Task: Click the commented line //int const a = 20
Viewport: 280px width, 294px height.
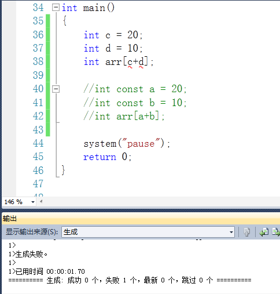Action: click(x=135, y=89)
